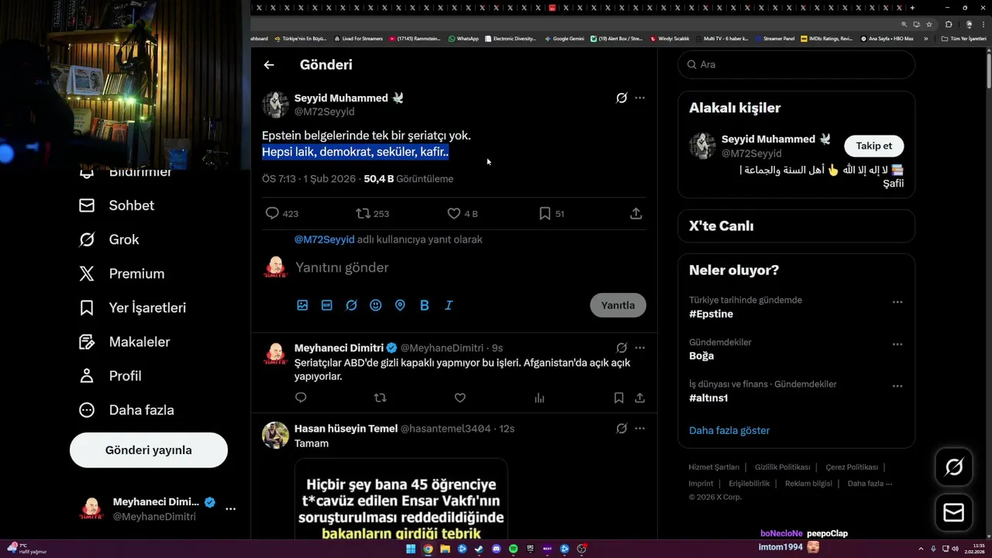This screenshot has width=992, height=558.
Task: Share Seyyid Muhammed's post via upload icon
Action: point(636,213)
